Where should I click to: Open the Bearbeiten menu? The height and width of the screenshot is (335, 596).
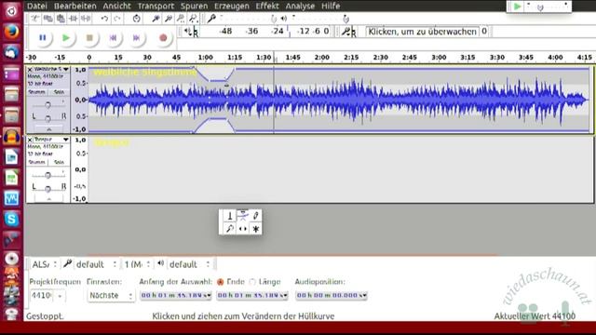[x=75, y=6]
